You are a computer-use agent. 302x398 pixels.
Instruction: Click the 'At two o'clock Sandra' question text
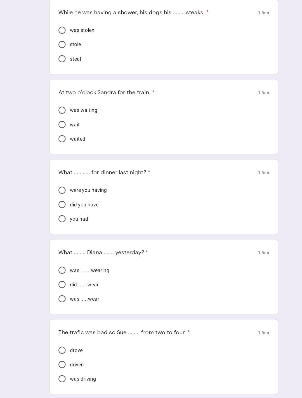pyautogui.click(x=104, y=93)
